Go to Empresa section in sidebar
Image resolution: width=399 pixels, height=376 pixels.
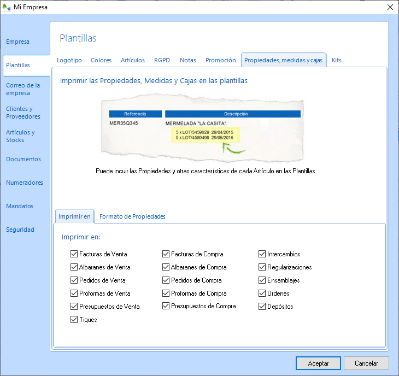click(17, 42)
